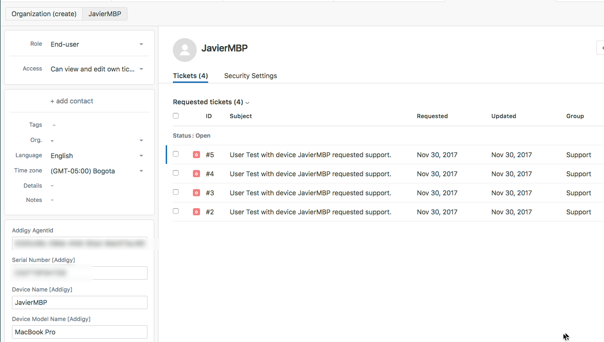Click the + add contact link
604x342 pixels.
point(72,101)
